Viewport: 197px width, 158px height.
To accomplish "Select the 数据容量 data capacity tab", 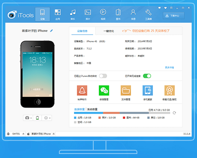I will tap(79, 109).
